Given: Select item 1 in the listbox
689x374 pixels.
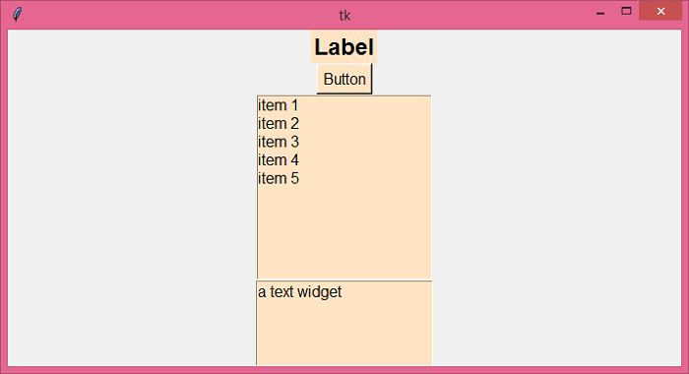Looking at the screenshot, I should coord(344,105).
